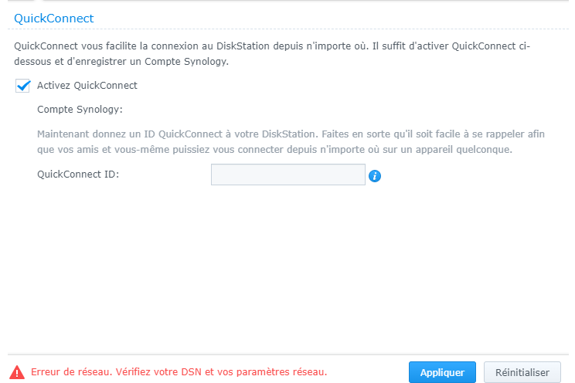Select the QuickConnect section heading
The height and width of the screenshot is (383, 575).
point(54,19)
